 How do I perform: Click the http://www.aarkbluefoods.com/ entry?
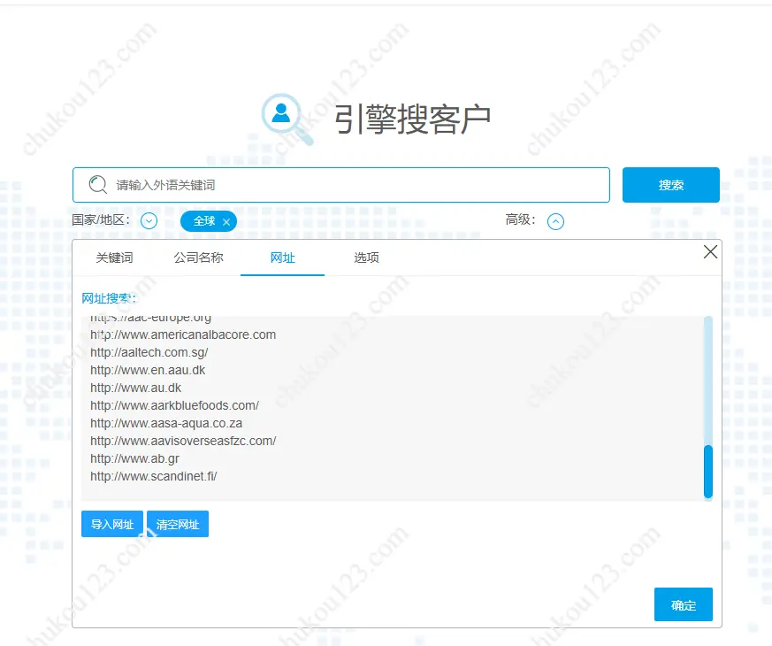tap(174, 405)
